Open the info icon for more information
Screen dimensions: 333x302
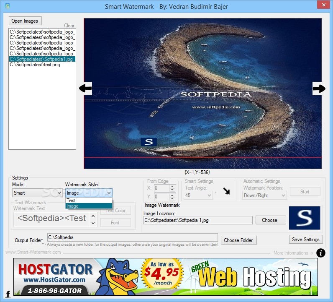[x=321, y=253]
